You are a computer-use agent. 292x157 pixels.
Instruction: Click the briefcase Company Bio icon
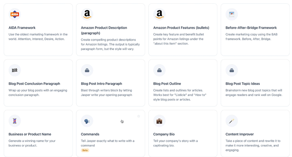[x=159, y=121]
